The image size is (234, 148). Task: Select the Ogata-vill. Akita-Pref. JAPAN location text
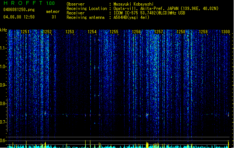tap(166, 9)
